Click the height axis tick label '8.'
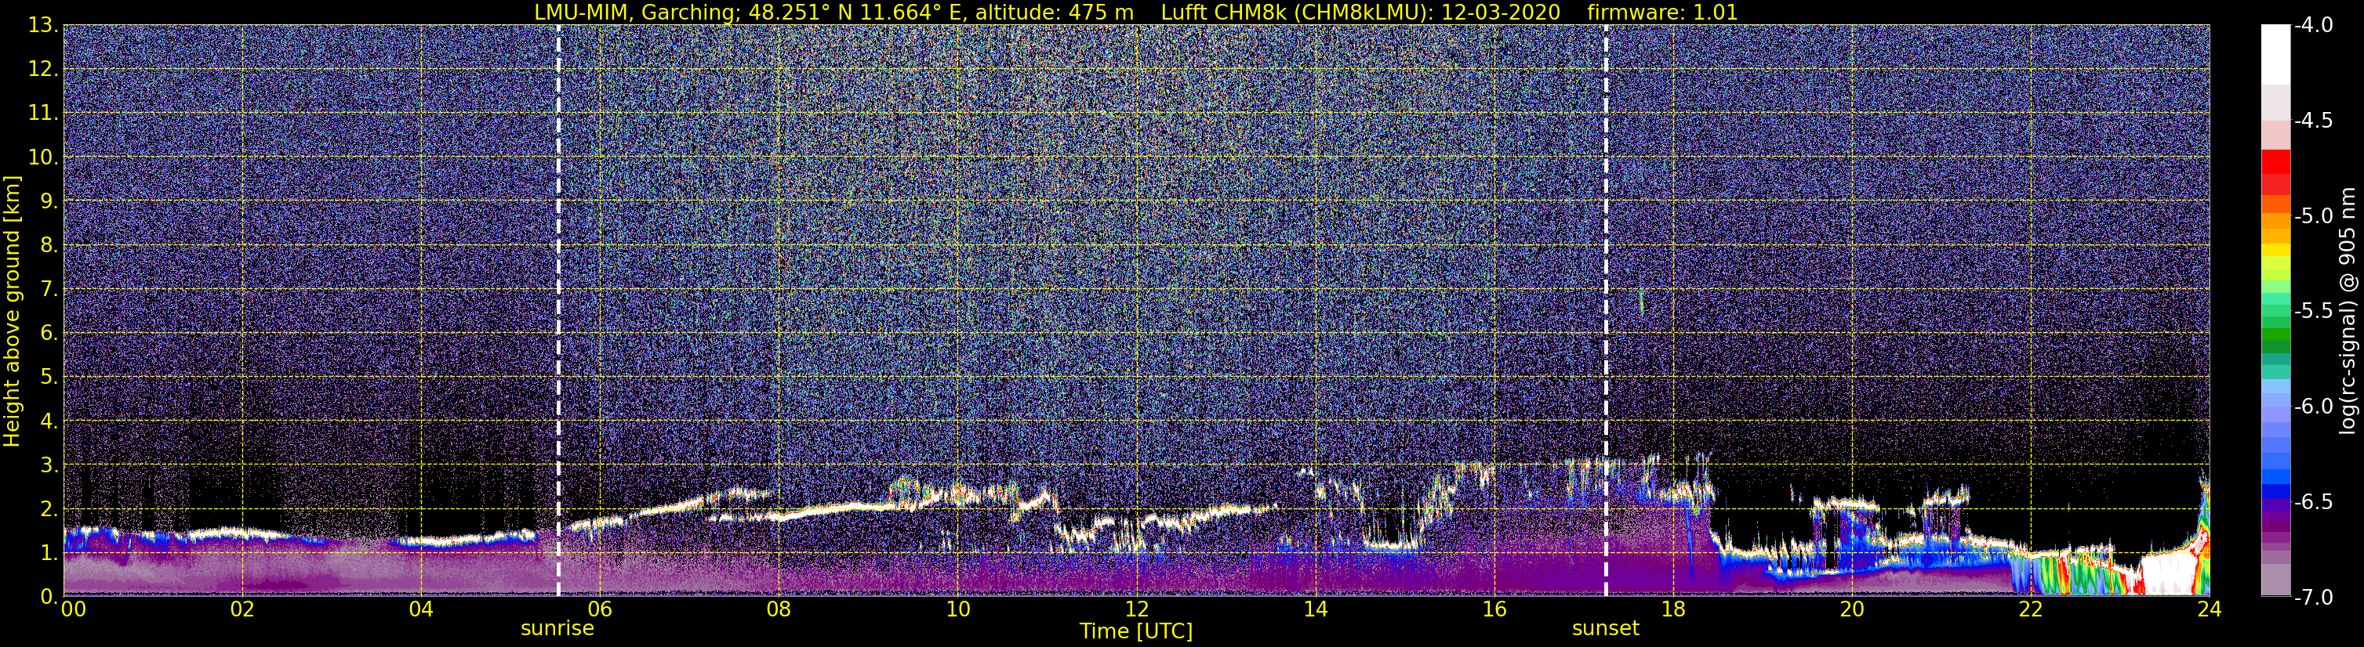 [48, 246]
